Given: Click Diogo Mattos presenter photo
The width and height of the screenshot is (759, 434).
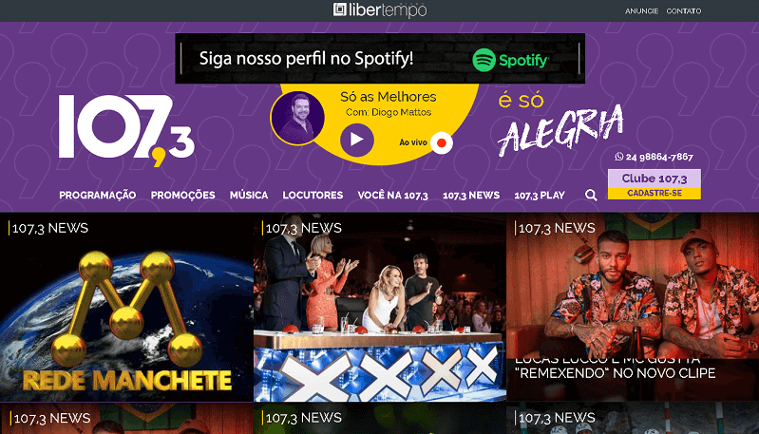Looking at the screenshot, I should pos(297,118).
